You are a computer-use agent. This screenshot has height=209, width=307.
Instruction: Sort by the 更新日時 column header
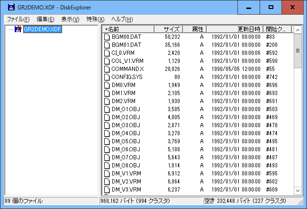235,29
